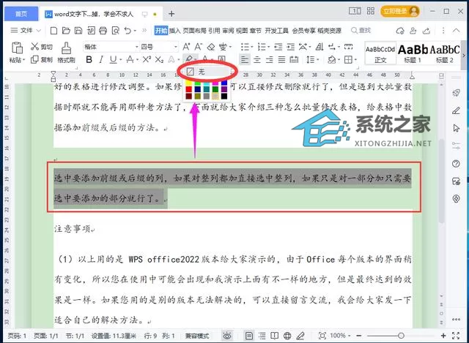Expand the 文件 menu

[x=26, y=30]
